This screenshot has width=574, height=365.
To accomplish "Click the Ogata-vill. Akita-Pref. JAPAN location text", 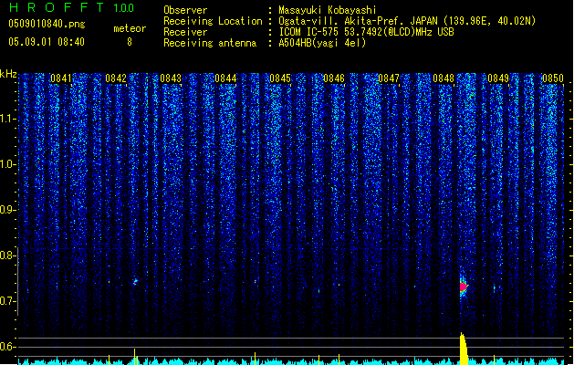I will 407,21.
